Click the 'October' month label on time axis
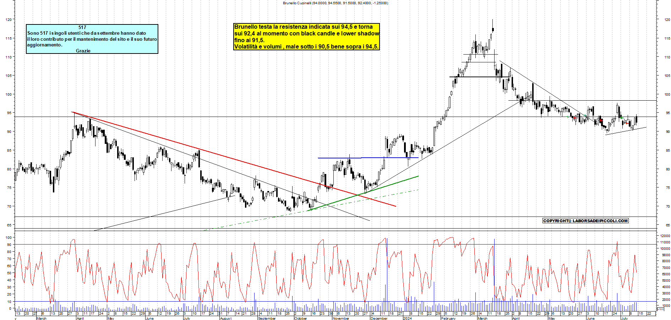 [300, 318]
